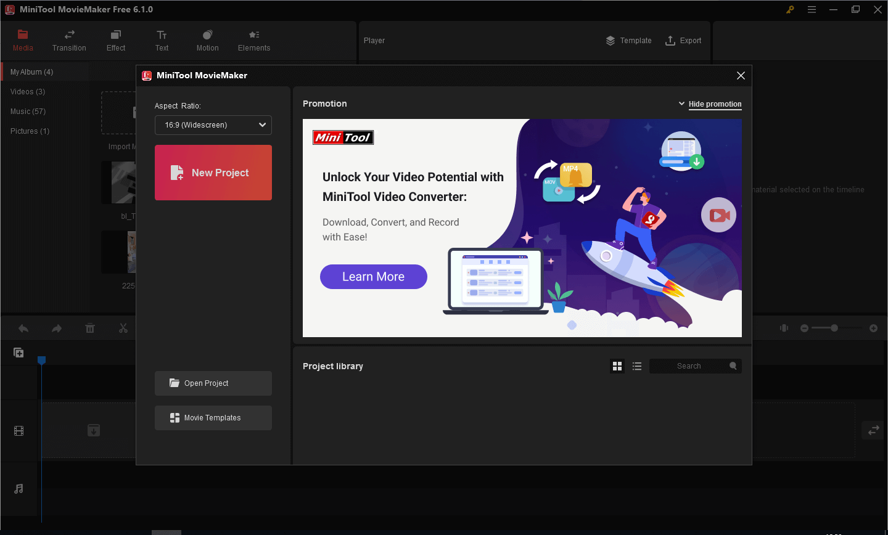This screenshot has height=535, width=888.
Task: Click Hide promotion link
Action: [715, 104]
